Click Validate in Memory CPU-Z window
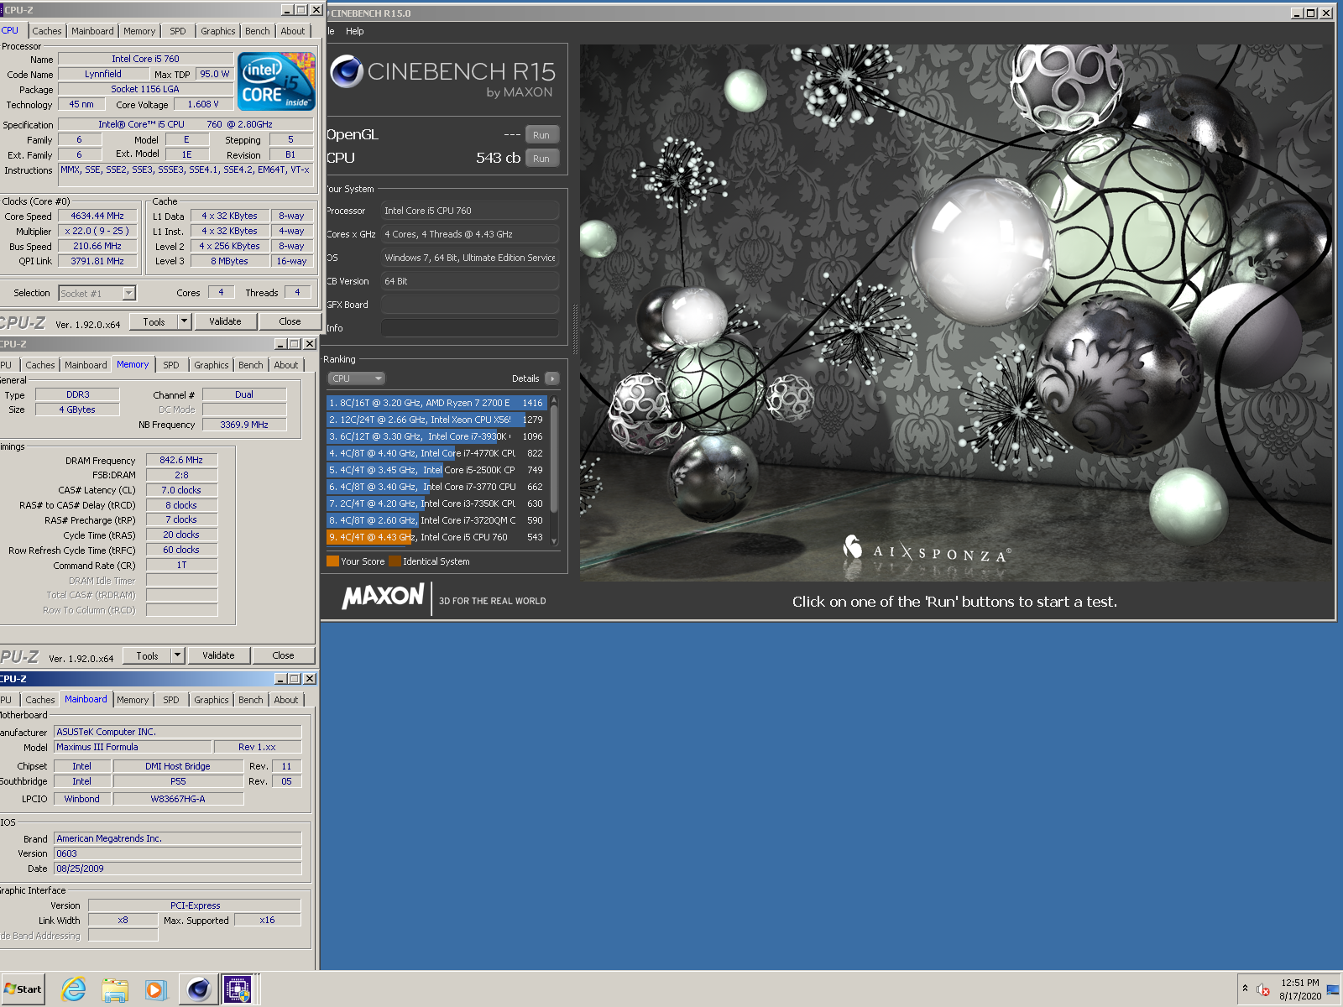This screenshot has width=1343, height=1007. (x=218, y=655)
